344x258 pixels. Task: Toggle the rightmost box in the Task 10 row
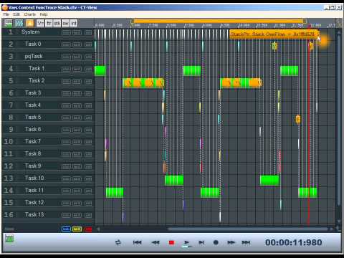(88, 178)
